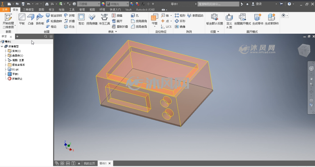Select the Bend tool (折弯)
Viewport: 315px width, 167px height.
click(69, 15)
